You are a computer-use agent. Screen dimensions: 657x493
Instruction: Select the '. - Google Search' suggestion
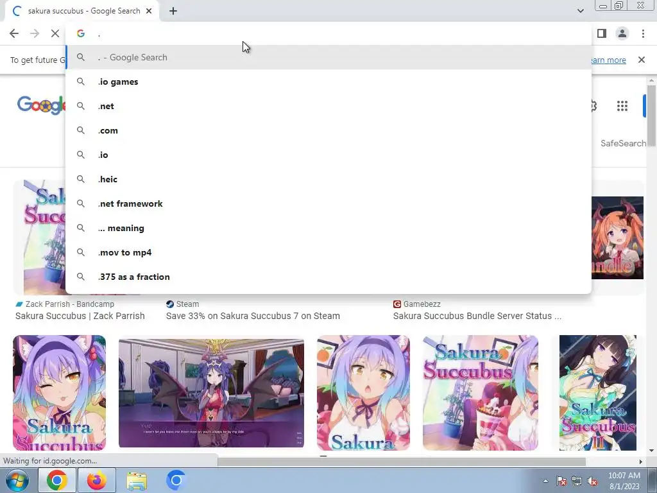328,57
